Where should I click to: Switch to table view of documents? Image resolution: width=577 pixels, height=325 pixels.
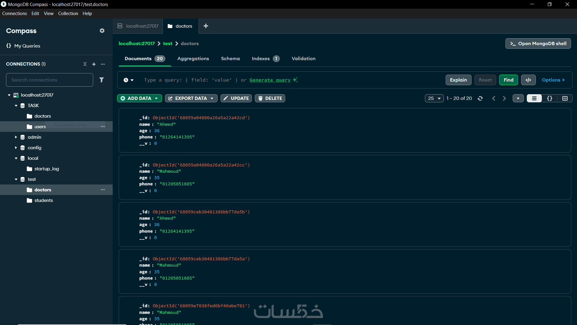pyautogui.click(x=565, y=98)
